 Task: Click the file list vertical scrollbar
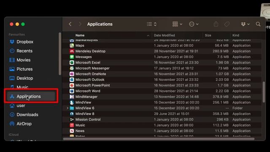click(264, 92)
